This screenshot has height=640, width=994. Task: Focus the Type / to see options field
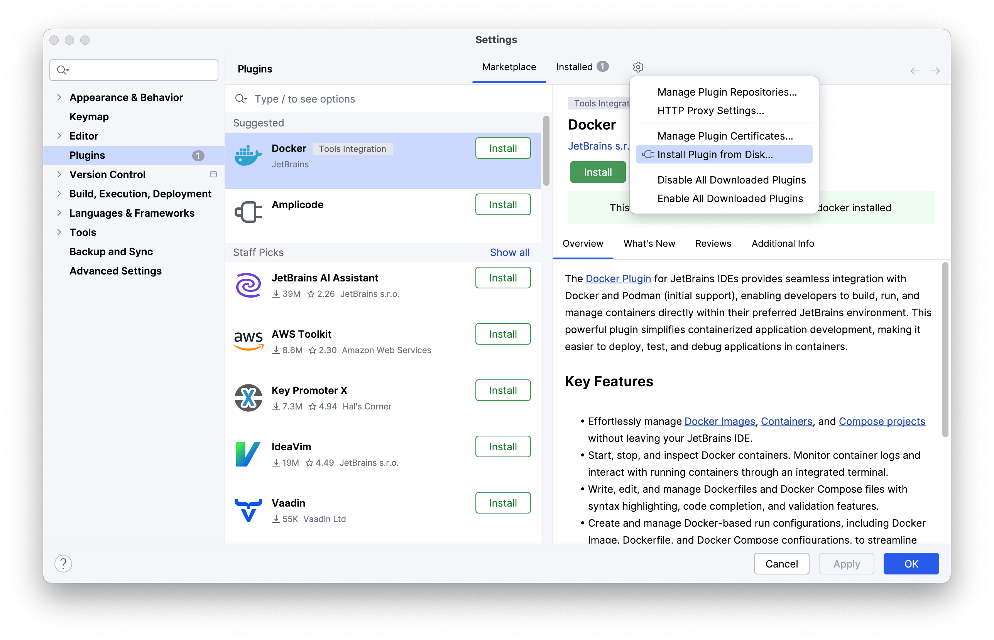tap(389, 99)
